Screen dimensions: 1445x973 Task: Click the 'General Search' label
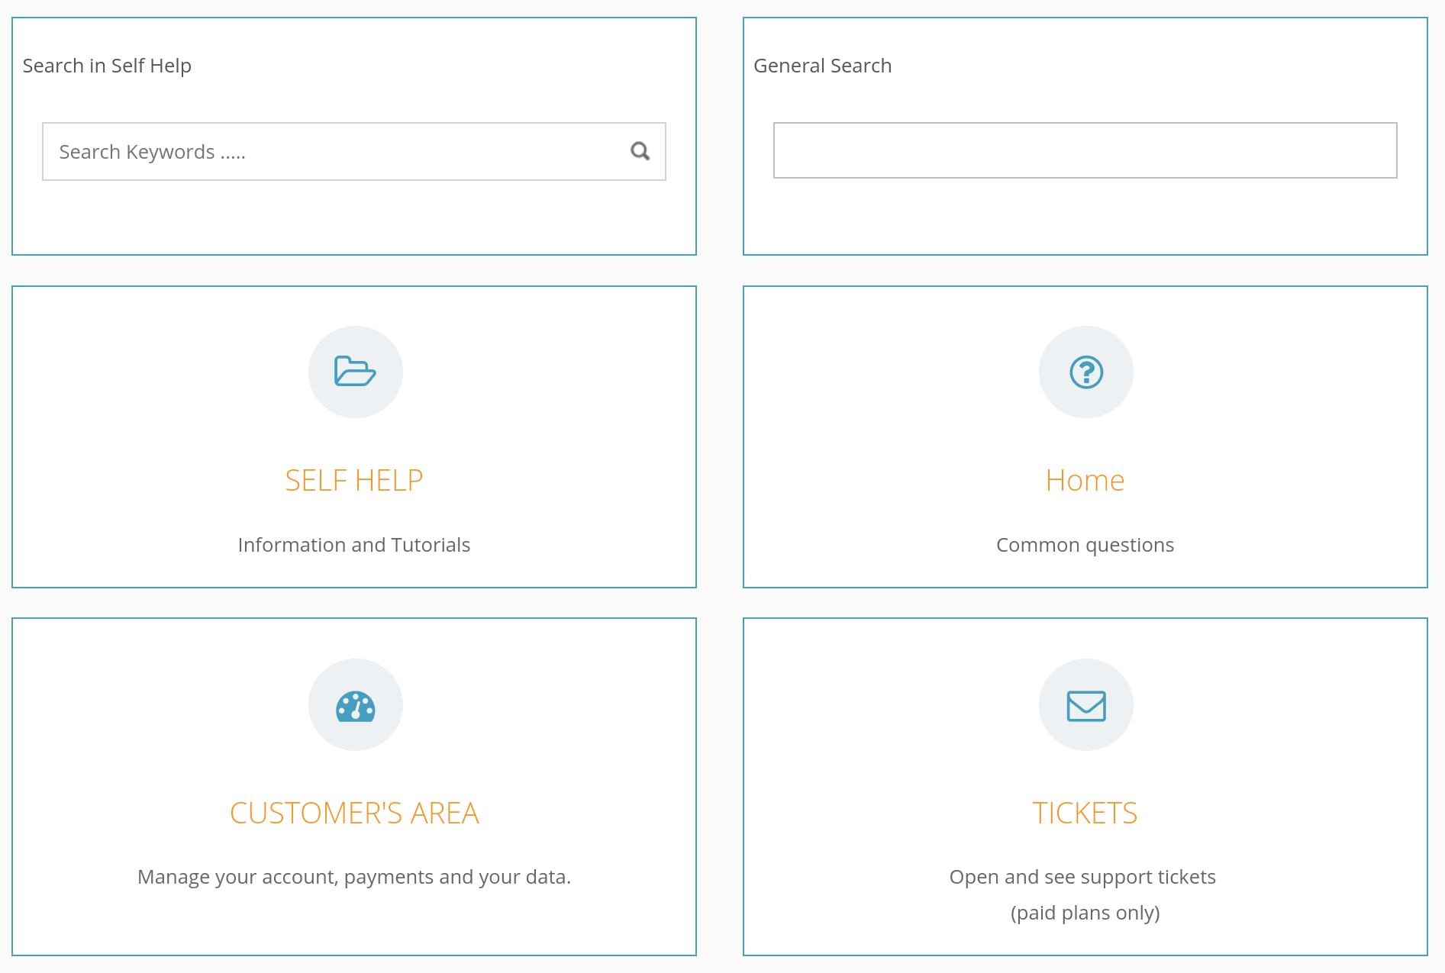(x=823, y=66)
